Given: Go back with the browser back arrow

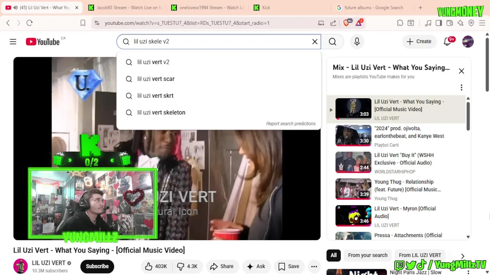Looking at the screenshot, I should pos(8,23).
